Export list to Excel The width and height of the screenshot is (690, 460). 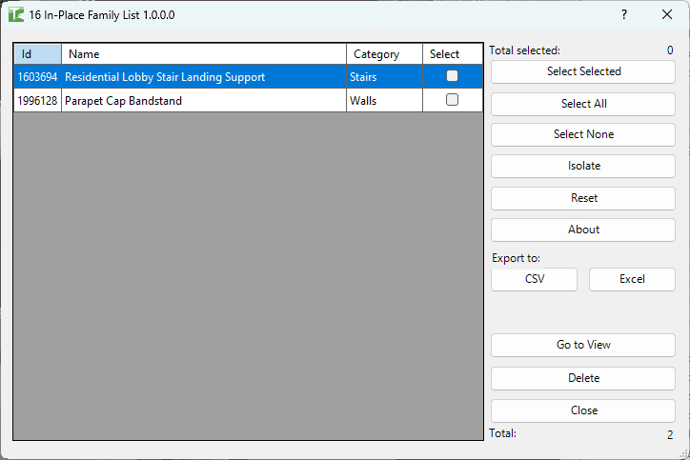click(632, 279)
